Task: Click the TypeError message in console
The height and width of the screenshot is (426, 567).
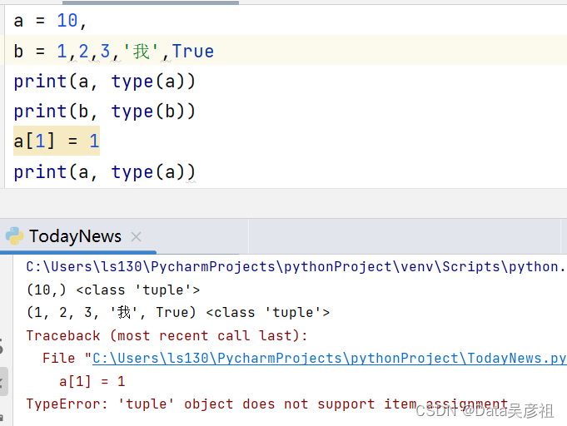Action: click(x=267, y=404)
